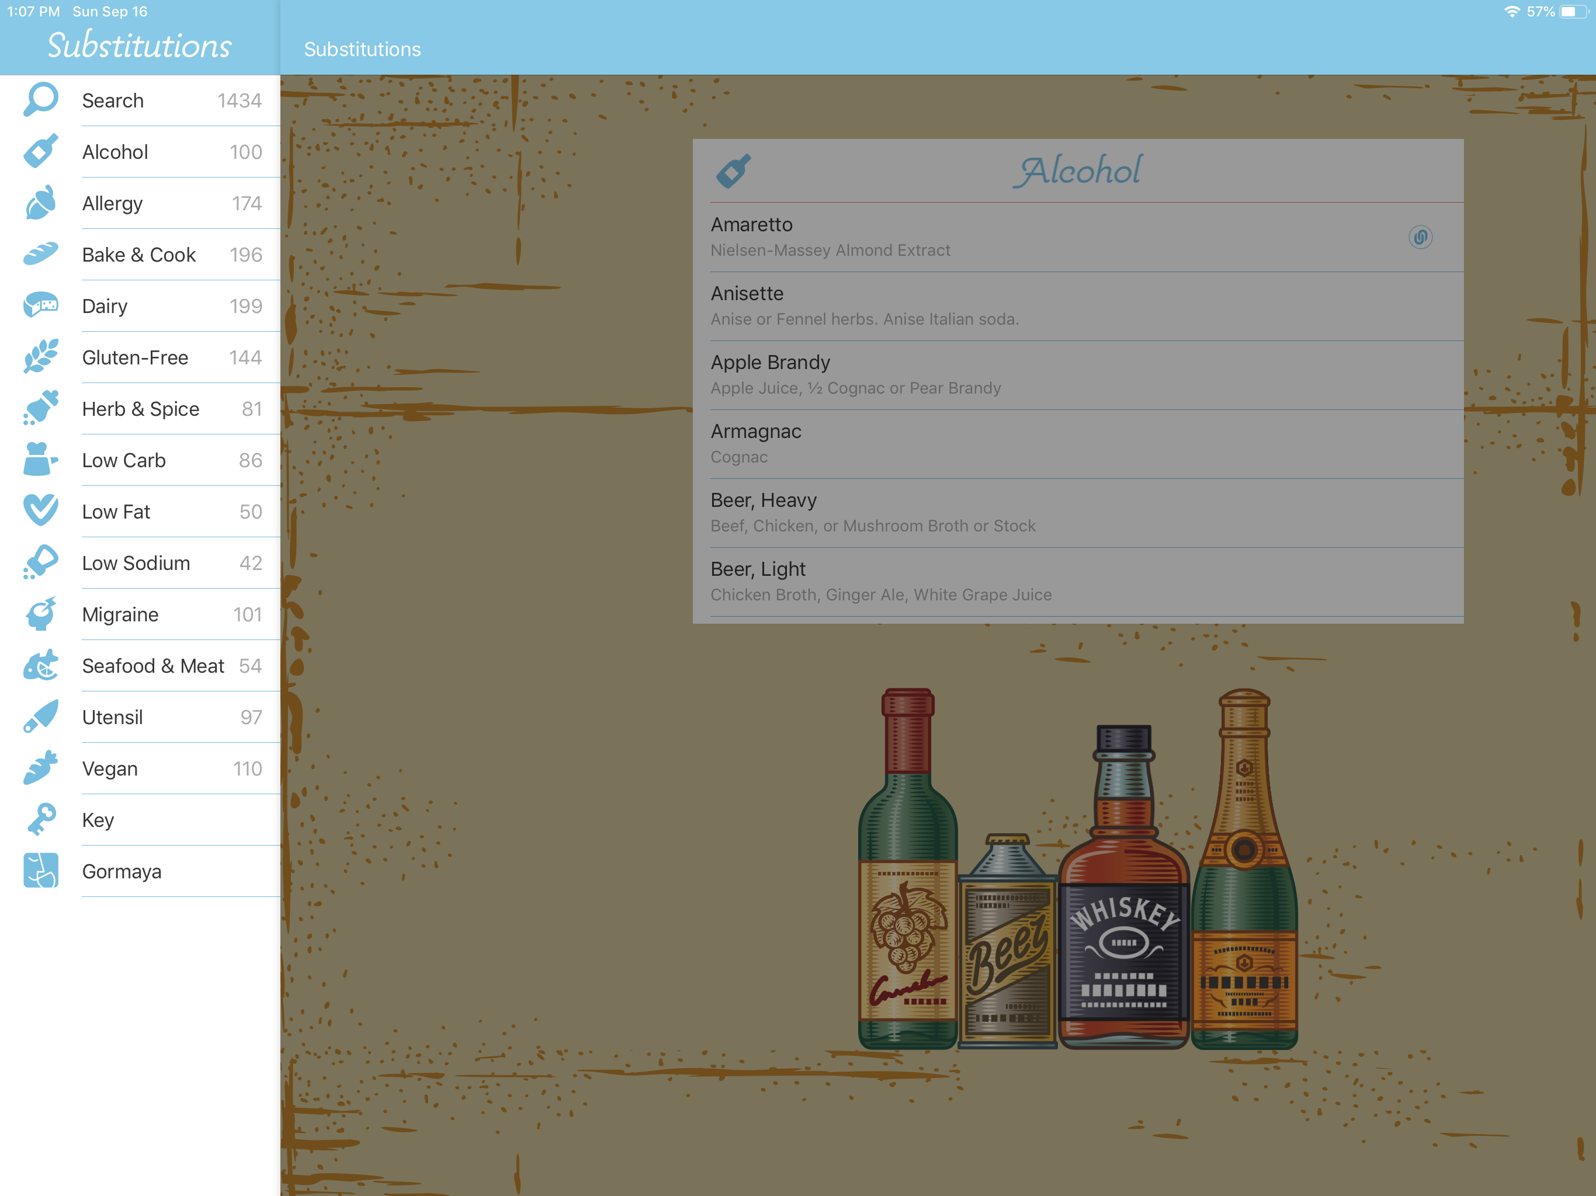
Task: Open the Key icon in the sidebar
Action: (40, 819)
